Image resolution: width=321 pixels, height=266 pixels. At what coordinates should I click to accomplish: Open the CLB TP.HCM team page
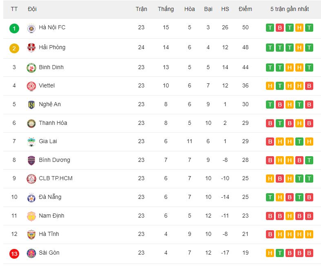click(56, 178)
